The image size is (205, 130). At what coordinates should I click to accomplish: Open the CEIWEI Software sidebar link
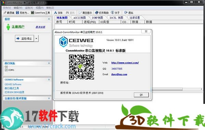[13, 85]
